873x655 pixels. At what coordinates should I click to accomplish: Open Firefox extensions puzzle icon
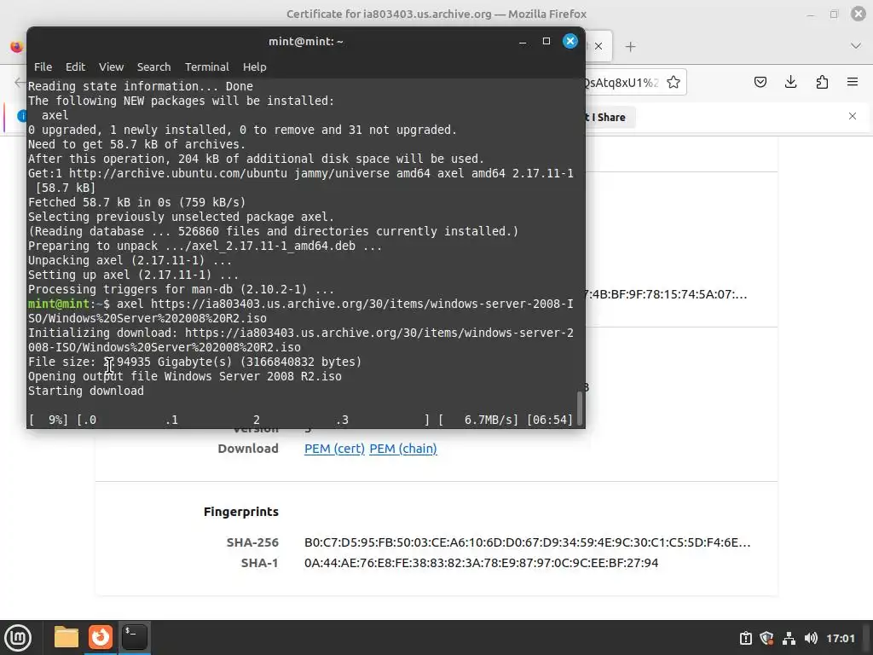pyautogui.click(x=822, y=83)
